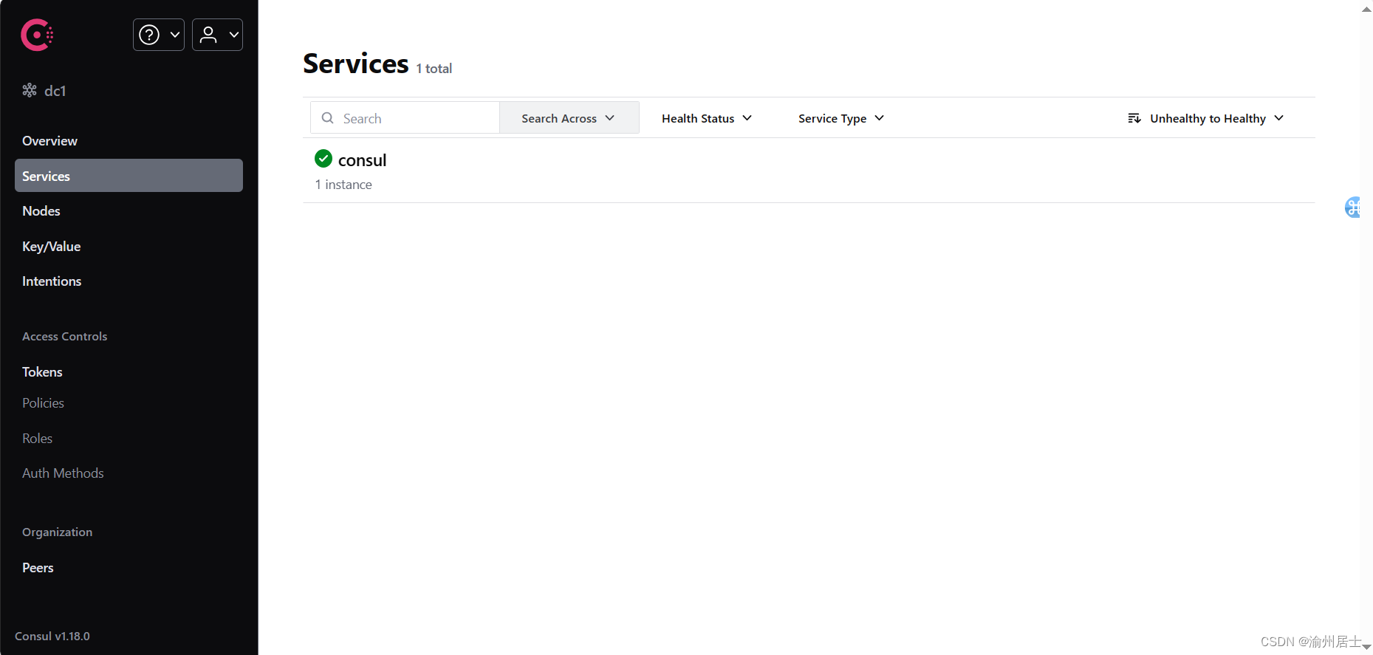The height and width of the screenshot is (655, 1373).
Task: Click the green health check icon of consul
Action: tap(323, 158)
